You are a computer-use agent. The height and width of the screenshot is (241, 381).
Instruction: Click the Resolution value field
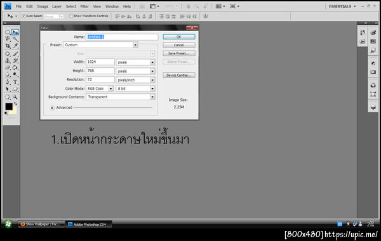[100, 80]
